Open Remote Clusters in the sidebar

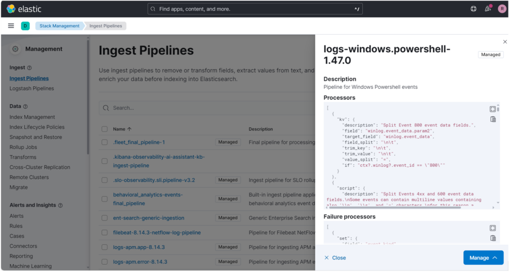click(x=29, y=177)
